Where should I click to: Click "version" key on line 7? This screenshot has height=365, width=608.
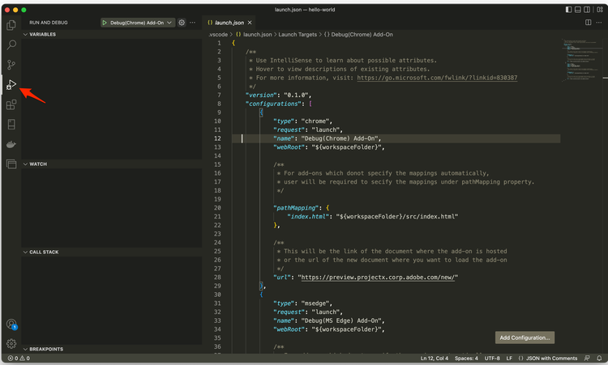pyautogui.click(x=261, y=95)
